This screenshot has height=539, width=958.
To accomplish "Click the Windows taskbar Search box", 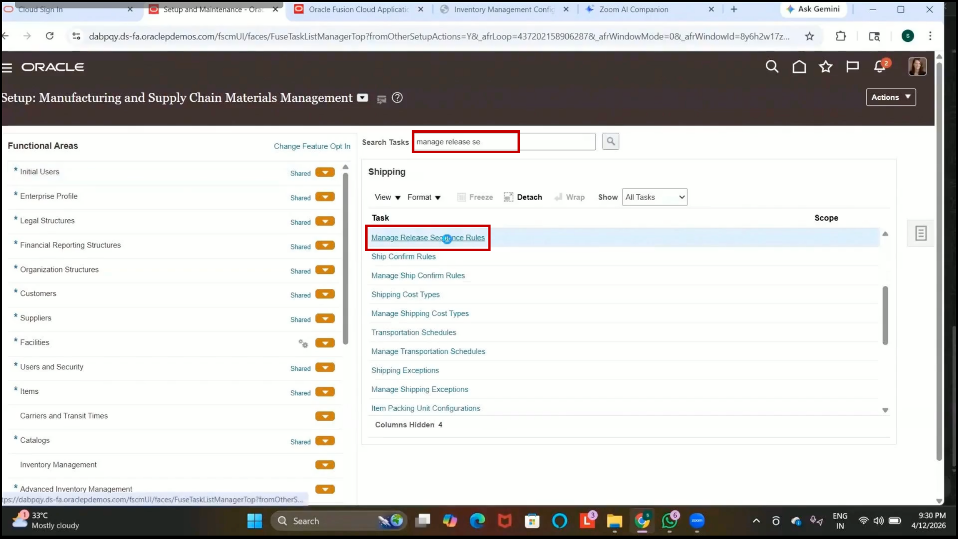I will coord(338,521).
